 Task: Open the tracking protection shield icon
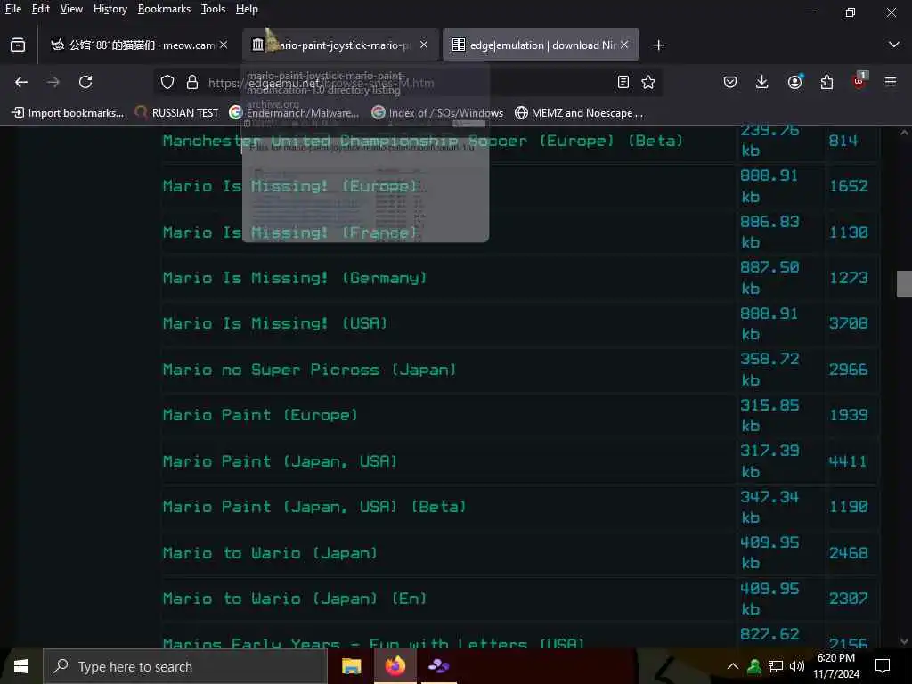tap(167, 82)
